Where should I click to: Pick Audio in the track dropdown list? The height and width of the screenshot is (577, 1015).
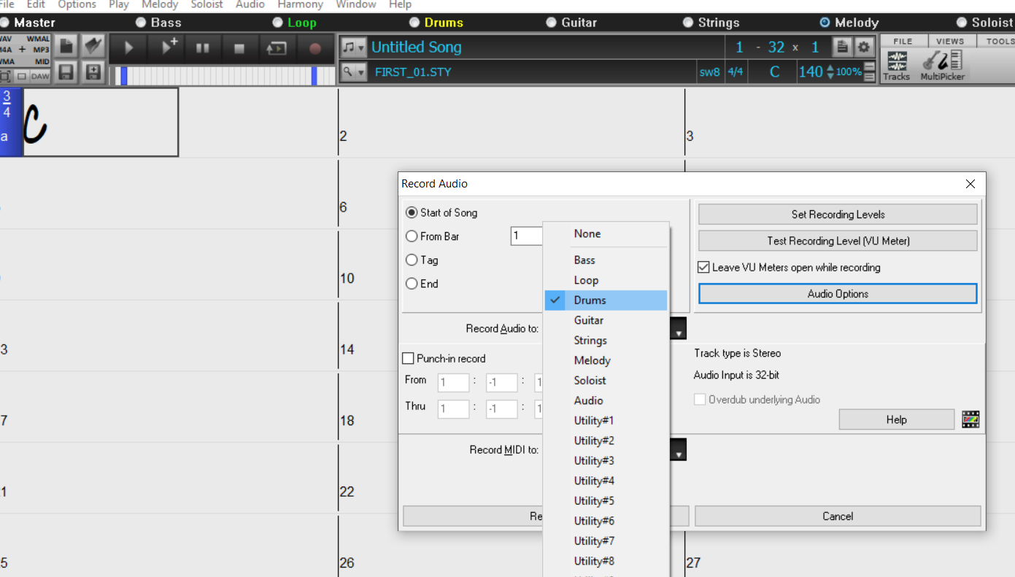pyautogui.click(x=606, y=400)
